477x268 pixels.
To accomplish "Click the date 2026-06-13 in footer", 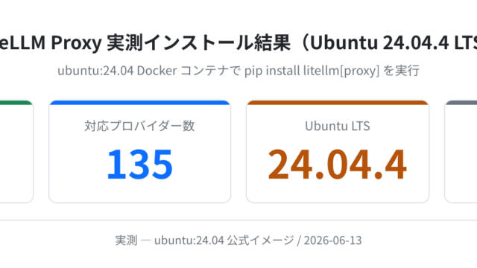I will (333, 240).
